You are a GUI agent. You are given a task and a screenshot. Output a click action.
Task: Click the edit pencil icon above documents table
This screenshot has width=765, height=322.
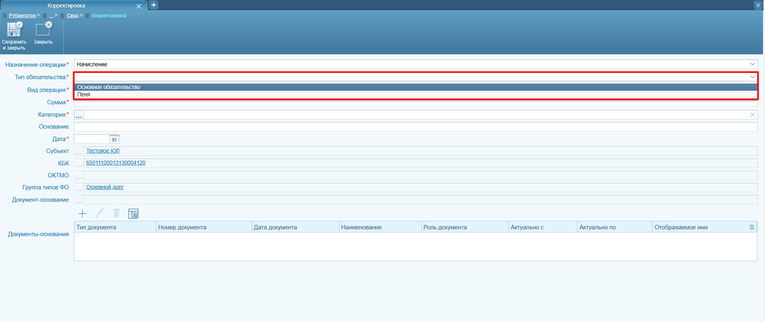pos(100,213)
